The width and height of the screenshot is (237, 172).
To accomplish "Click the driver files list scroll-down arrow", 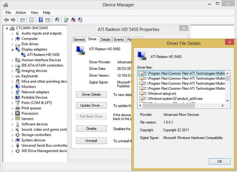I will (x=228, y=100).
